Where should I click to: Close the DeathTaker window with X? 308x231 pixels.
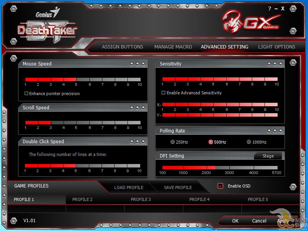click(283, 8)
